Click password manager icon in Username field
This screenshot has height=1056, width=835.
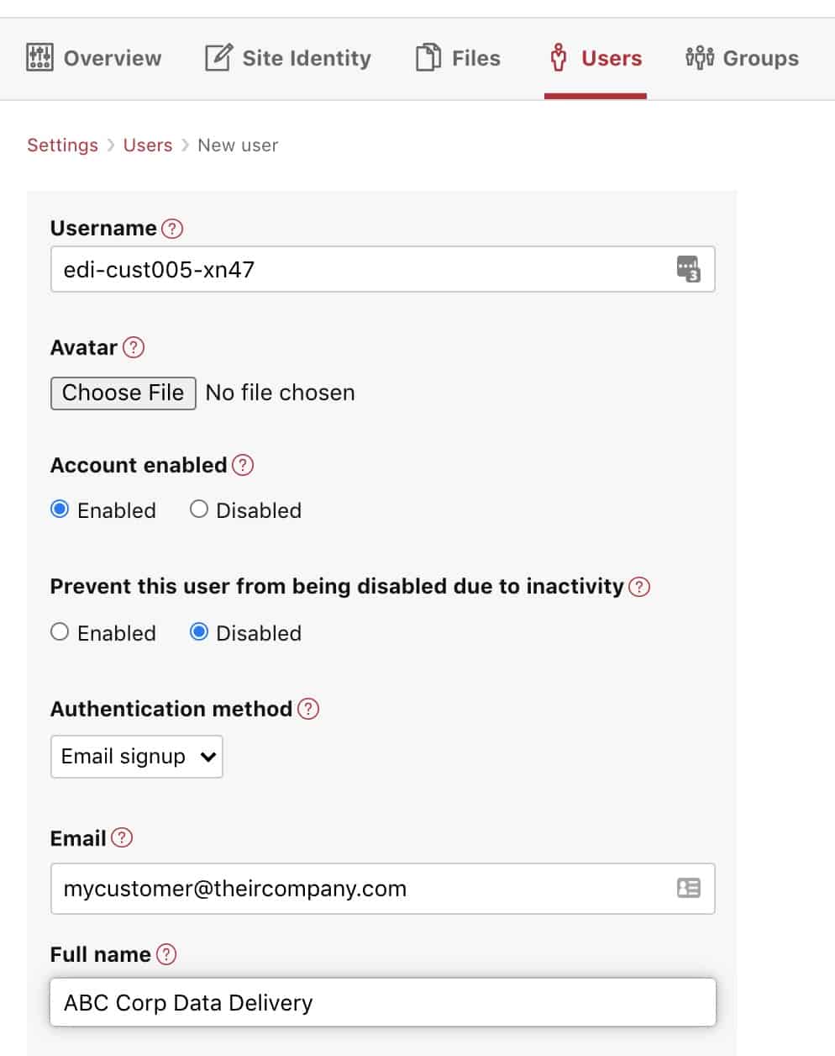pyautogui.click(x=688, y=269)
